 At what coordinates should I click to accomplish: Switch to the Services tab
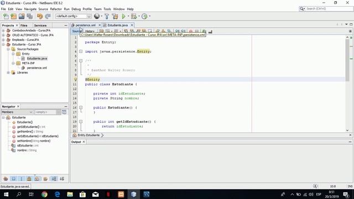coord(40,25)
